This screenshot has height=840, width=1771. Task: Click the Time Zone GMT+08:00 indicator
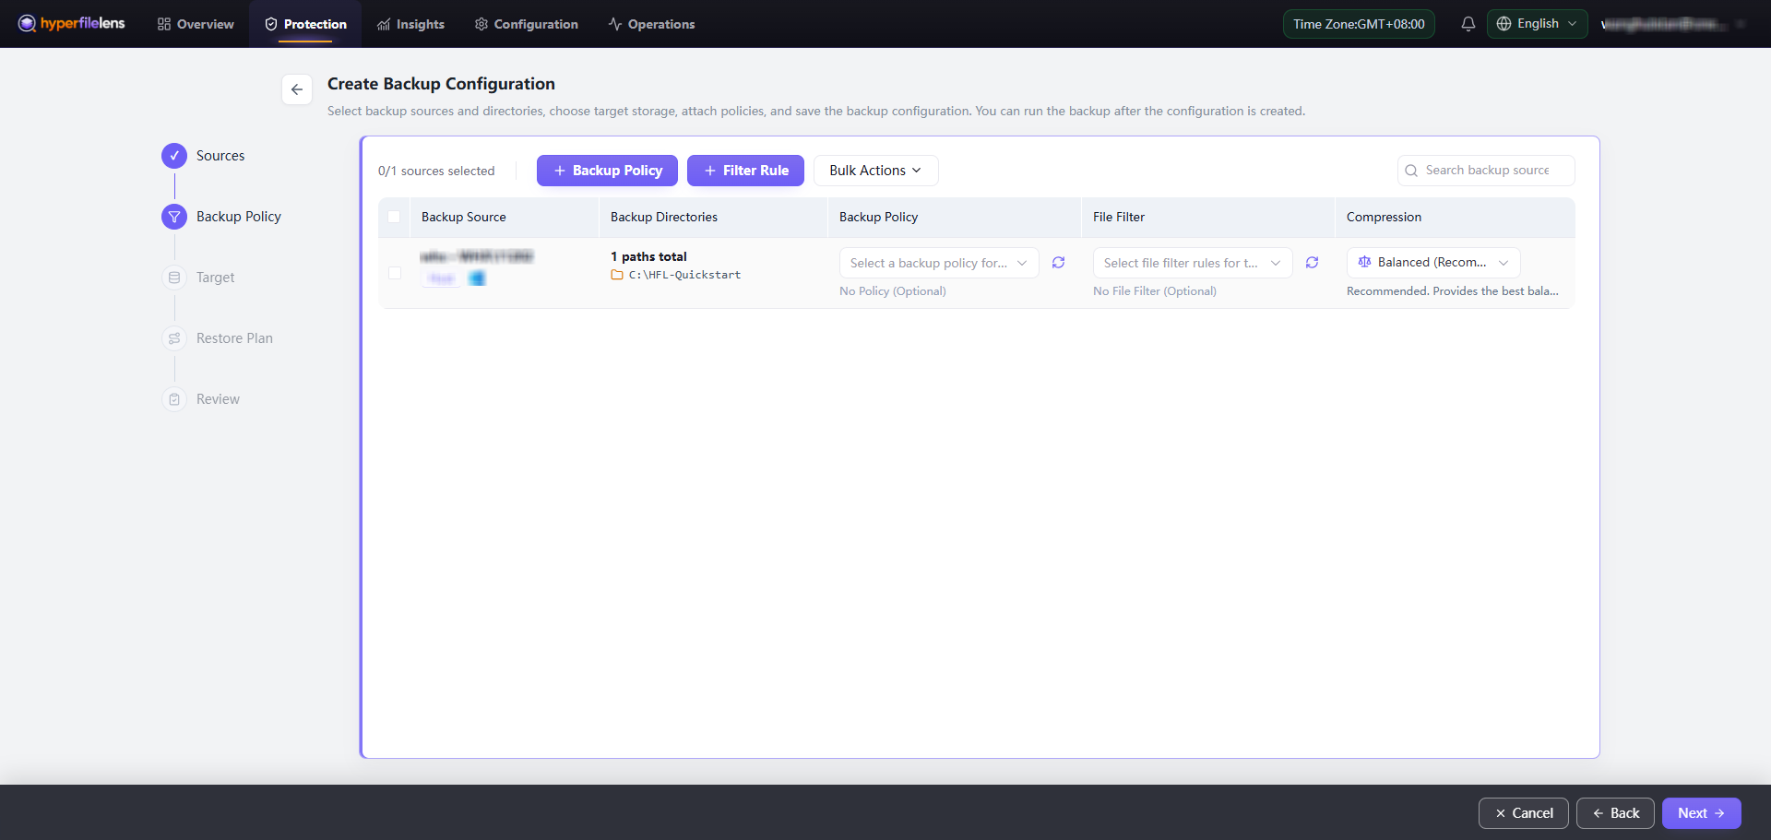pyautogui.click(x=1359, y=24)
